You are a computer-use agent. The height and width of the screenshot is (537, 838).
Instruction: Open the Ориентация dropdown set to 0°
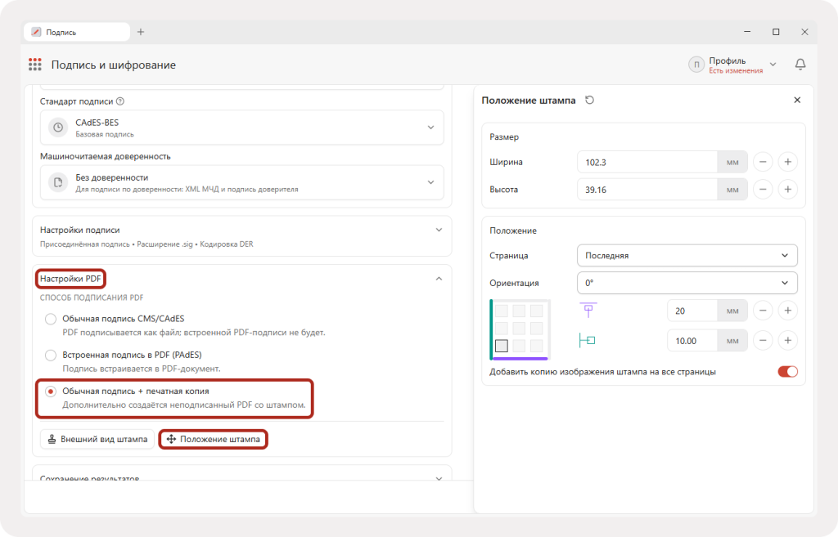coord(687,283)
